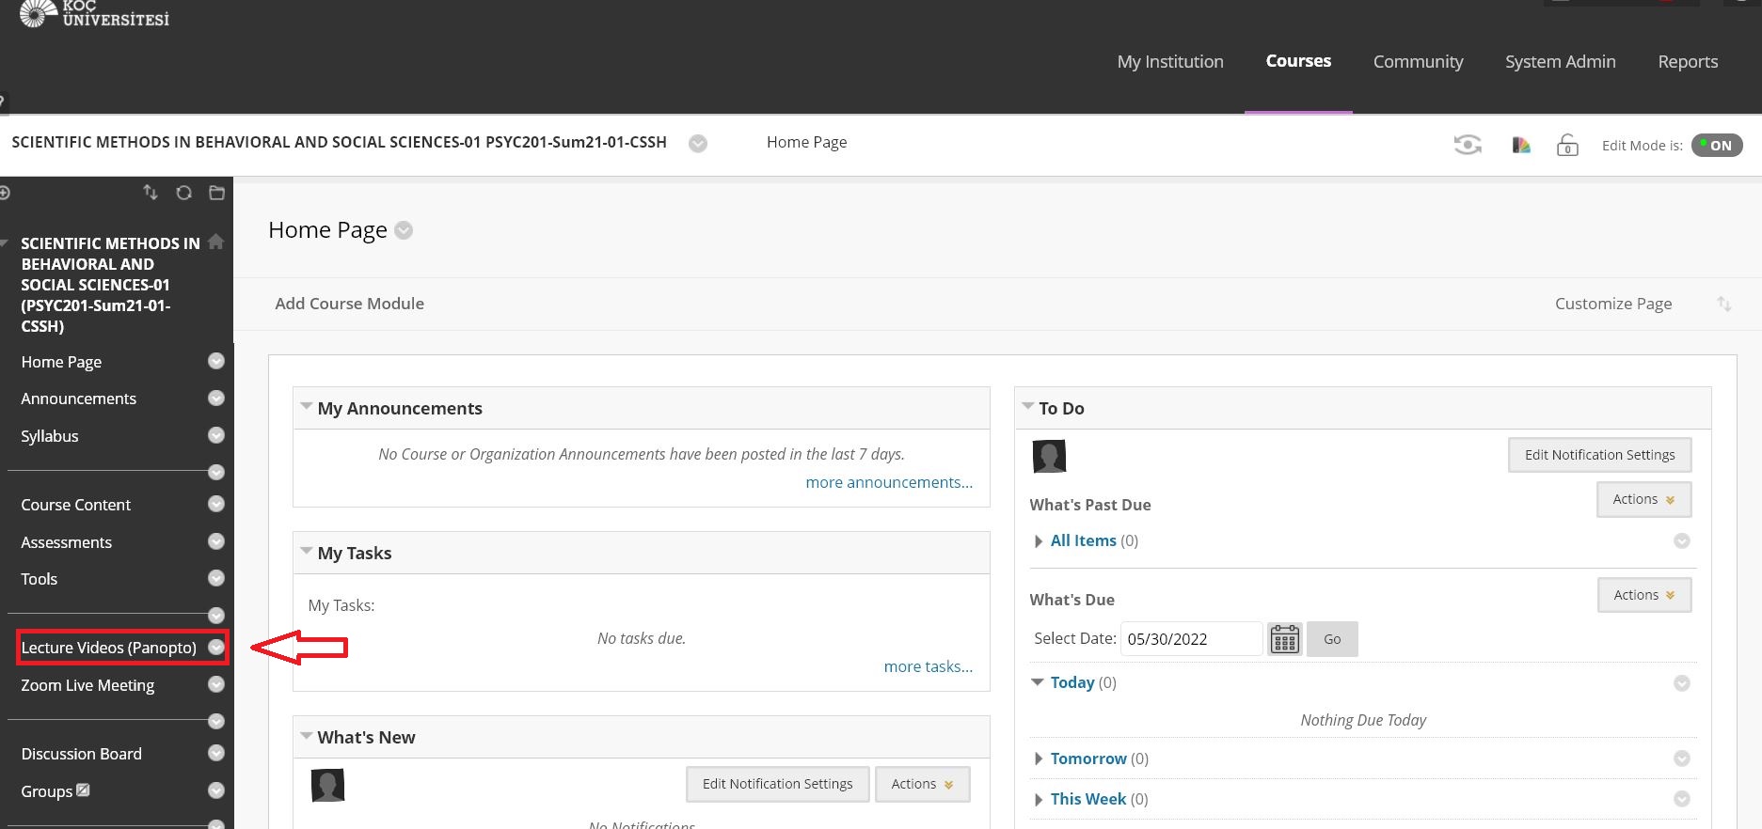The width and height of the screenshot is (1762, 829).
Task: Expand the All Items past due list
Action: [1039, 541]
